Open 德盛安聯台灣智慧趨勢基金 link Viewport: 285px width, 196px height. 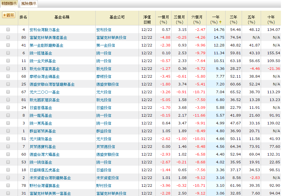pyautogui.click(x=52, y=84)
